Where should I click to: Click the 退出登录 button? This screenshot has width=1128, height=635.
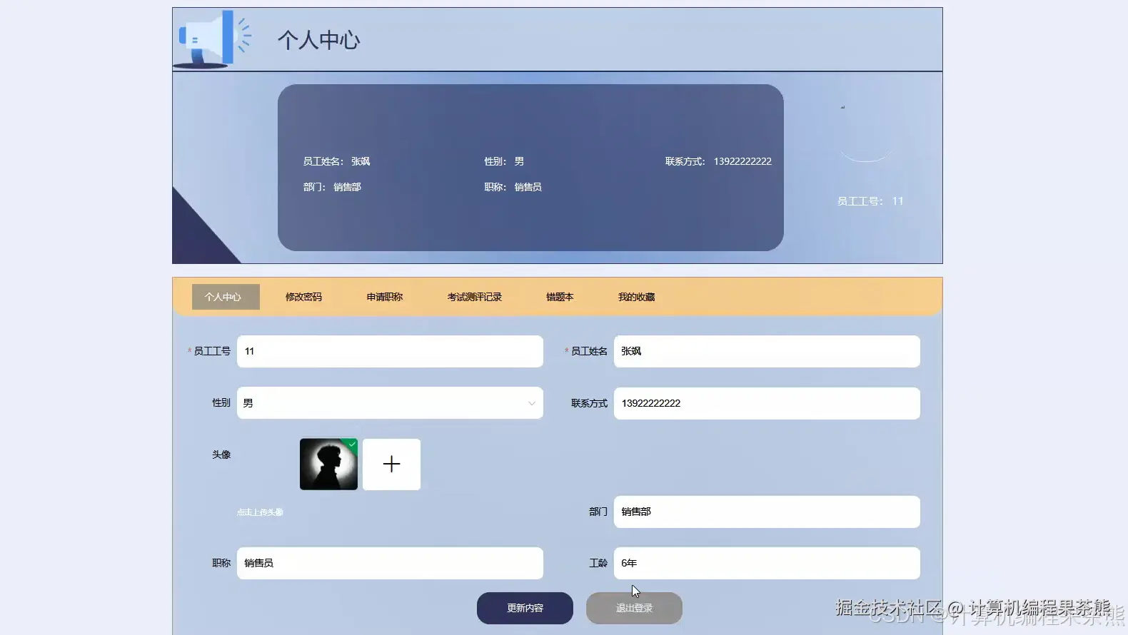(x=634, y=608)
